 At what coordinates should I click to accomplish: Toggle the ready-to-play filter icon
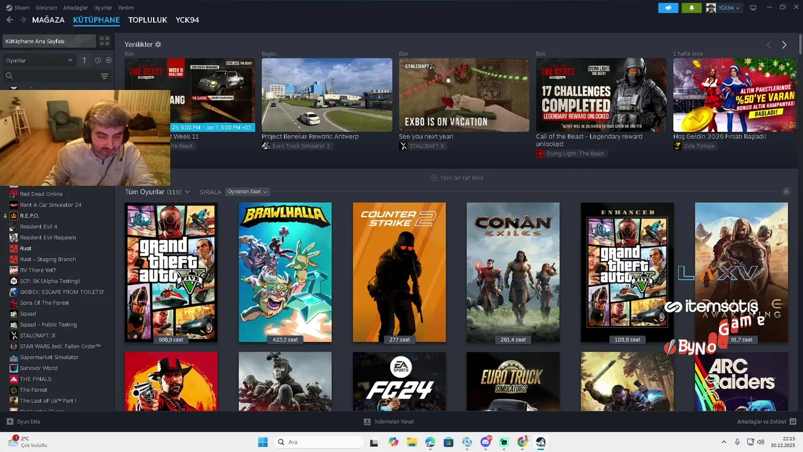[109, 60]
